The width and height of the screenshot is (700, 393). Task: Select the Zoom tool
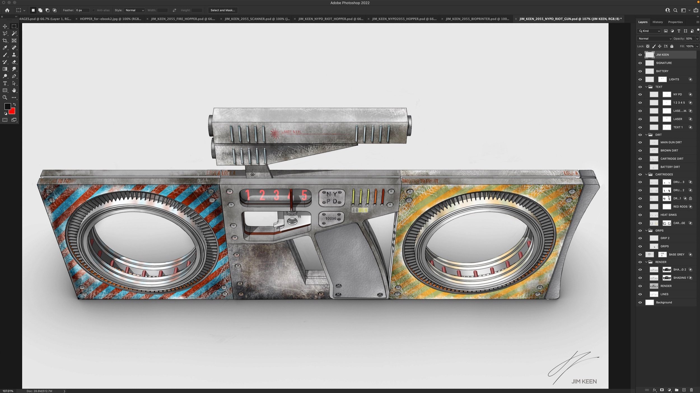[x=5, y=98]
